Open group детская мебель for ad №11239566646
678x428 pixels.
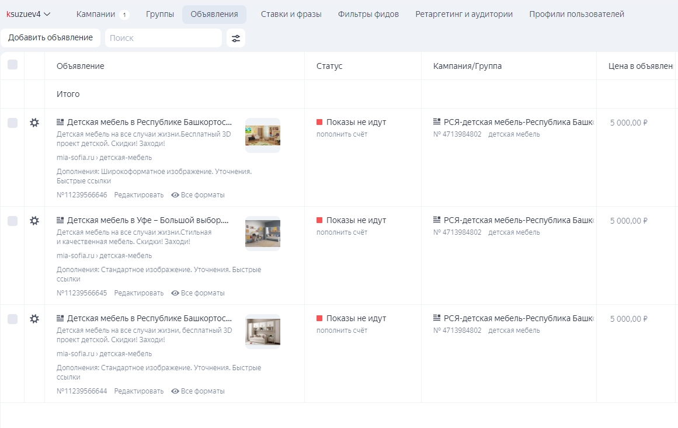pyautogui.click(x=514, y=134)
